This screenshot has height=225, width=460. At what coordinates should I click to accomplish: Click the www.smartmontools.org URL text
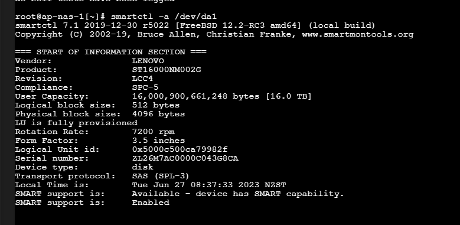point(358,34)
